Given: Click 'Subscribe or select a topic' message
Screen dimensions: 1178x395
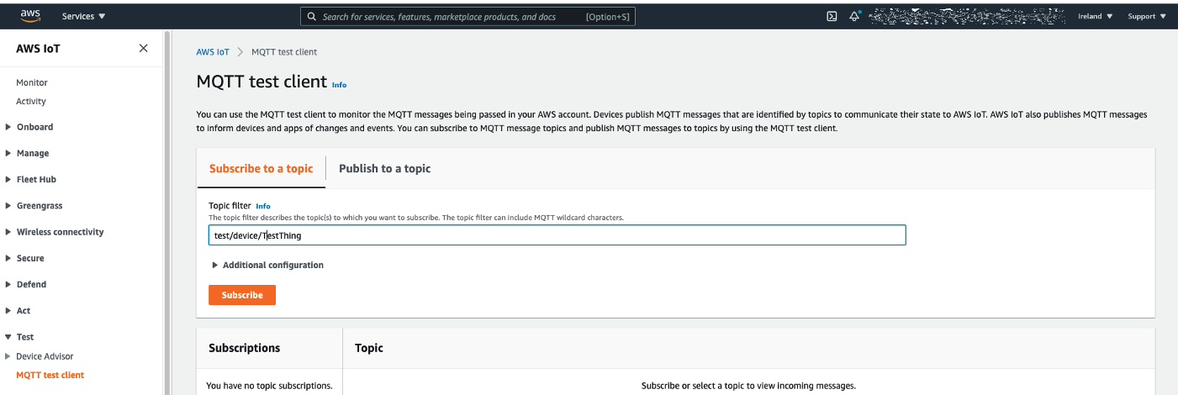Looking at the screenshot, I should click(x=748, y=386).
